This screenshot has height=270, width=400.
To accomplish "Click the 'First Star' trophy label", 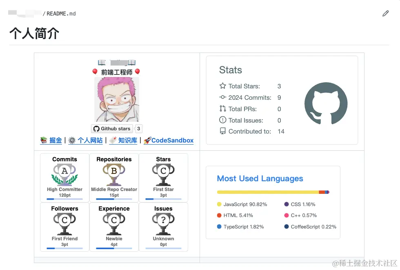I will pos(163,189).
